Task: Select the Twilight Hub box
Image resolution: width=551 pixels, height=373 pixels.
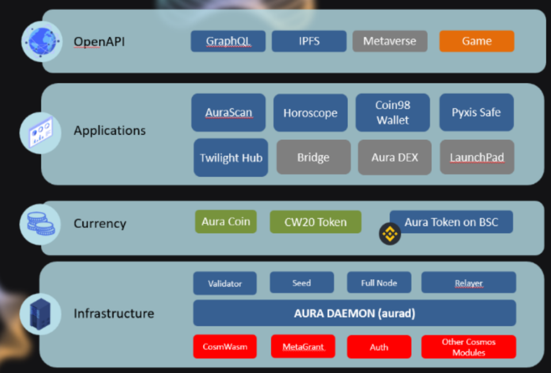Action: coord(231,158)
